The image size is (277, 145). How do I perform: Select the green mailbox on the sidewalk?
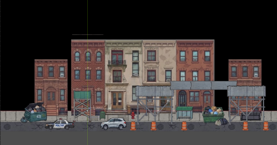[x=102, y=115]
